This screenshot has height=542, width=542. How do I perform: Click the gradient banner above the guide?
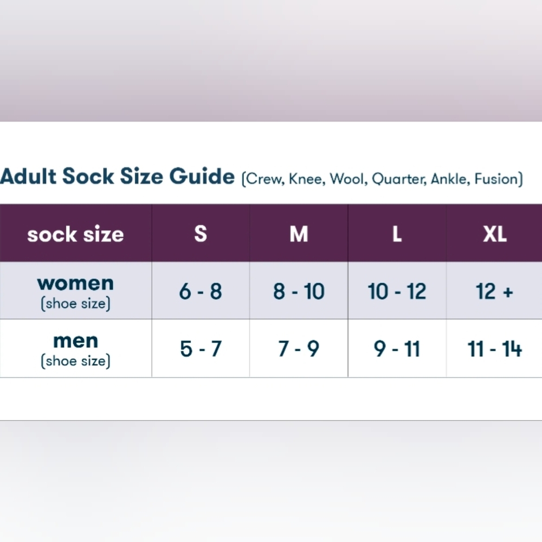pos(271,61)
